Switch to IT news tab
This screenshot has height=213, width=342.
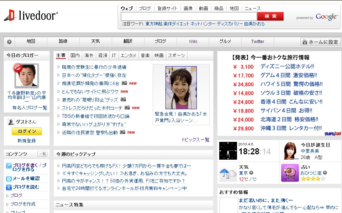(x=114, y=55)
